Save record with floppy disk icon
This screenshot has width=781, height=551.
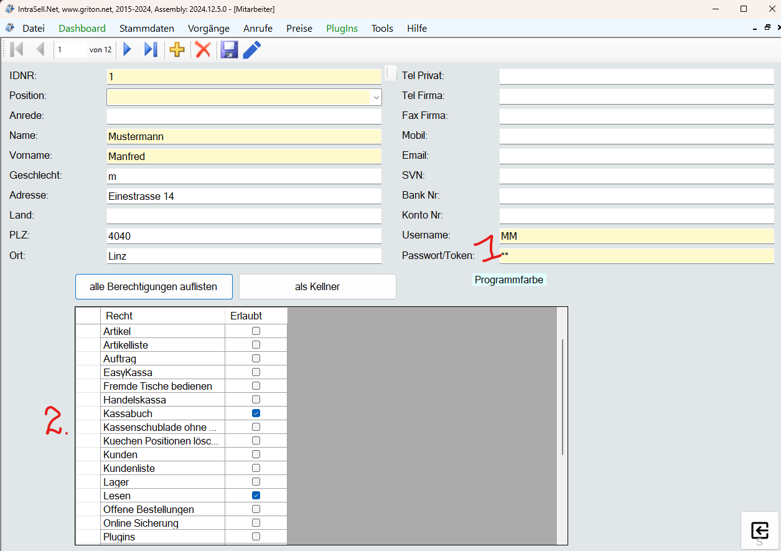click(x=229, y=49)
